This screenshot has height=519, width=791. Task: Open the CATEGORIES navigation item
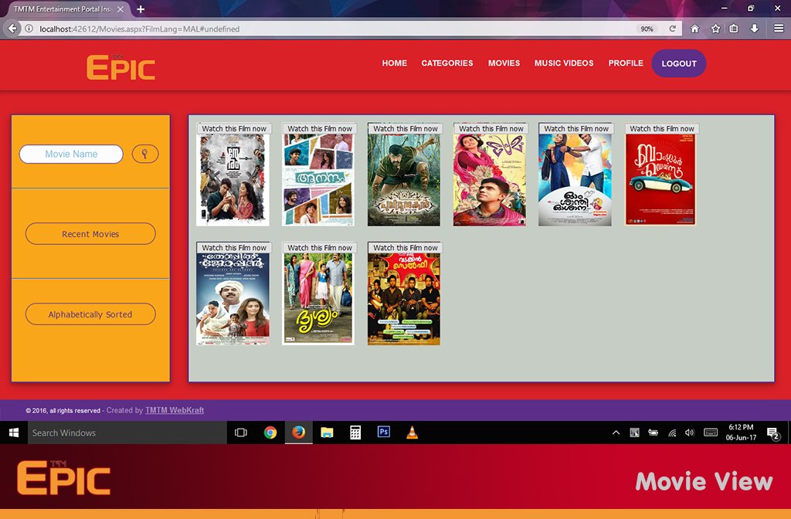447,63
